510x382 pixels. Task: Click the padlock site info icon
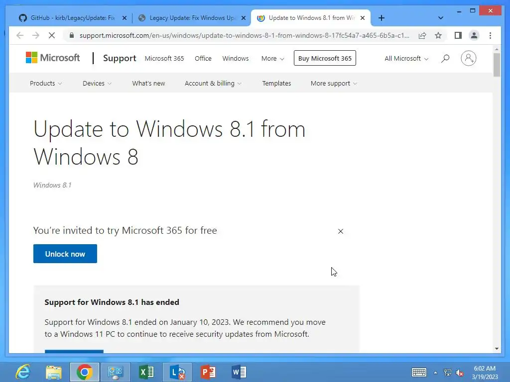tap(72, 35)
